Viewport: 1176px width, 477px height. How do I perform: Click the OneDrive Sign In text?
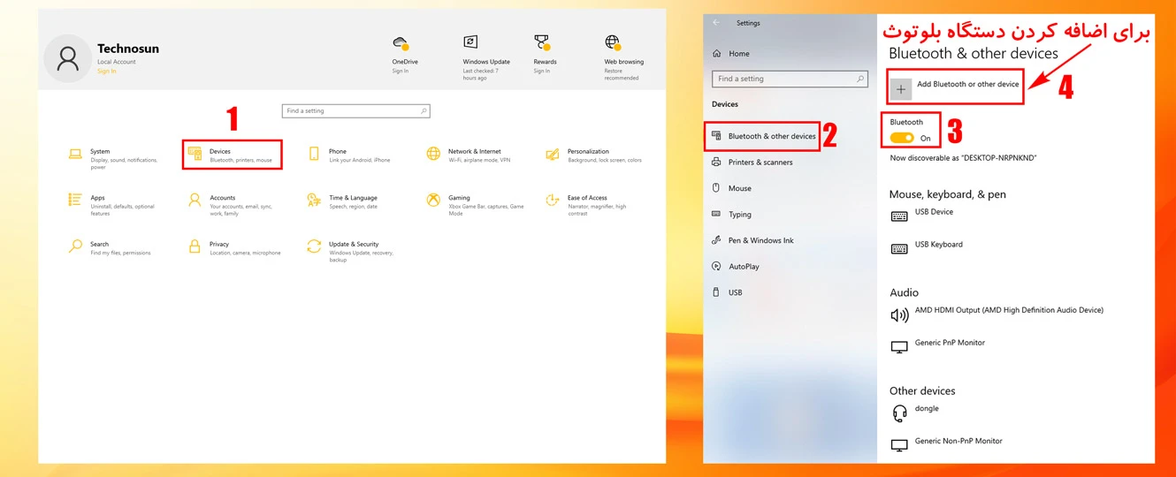coord(401,71)
